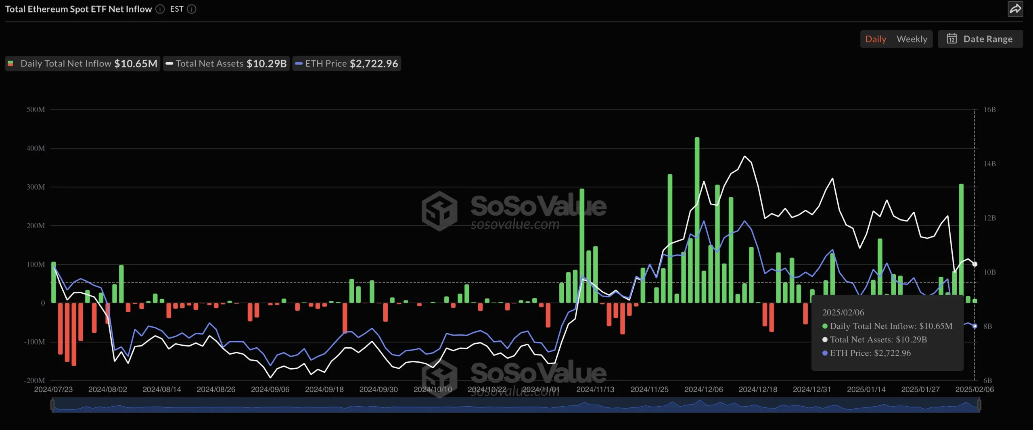Click the 16B right axis label
This screenshot has width=1033, height=430.
click(989, 110)
